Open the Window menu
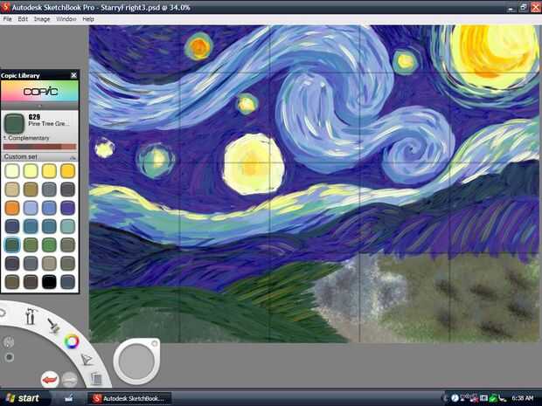 tap(66, 19)
